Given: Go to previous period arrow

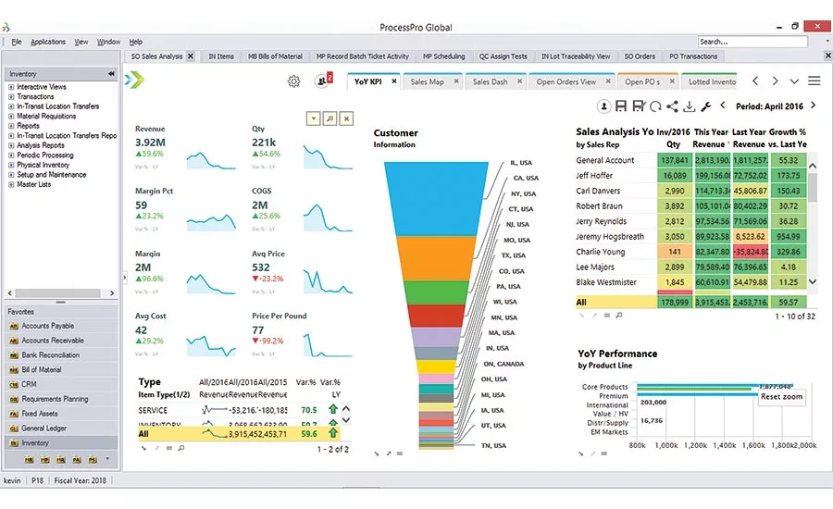Looking at the screenshot, I should tap(723, 106).
